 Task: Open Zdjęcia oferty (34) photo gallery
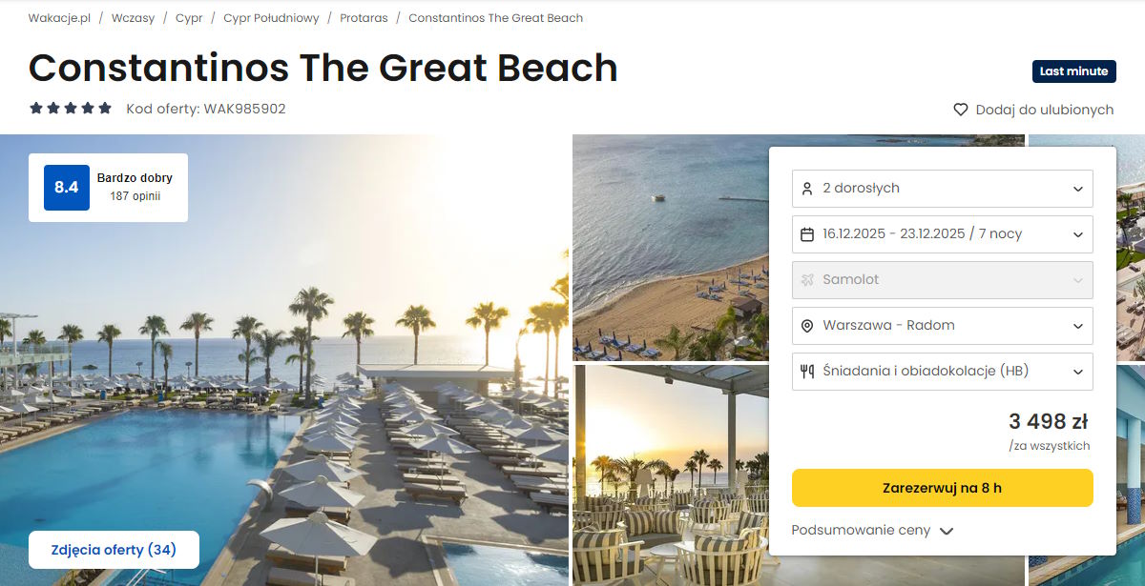(114, 550)
